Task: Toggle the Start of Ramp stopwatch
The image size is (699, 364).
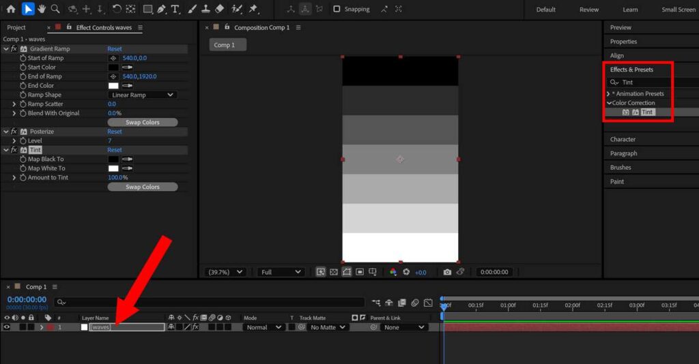Action: pos(23,58)
